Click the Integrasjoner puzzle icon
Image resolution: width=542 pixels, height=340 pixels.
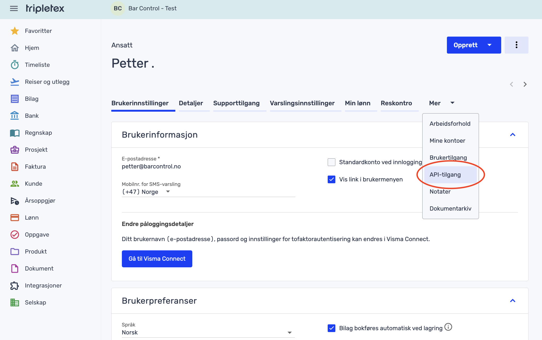coord(15,285)
